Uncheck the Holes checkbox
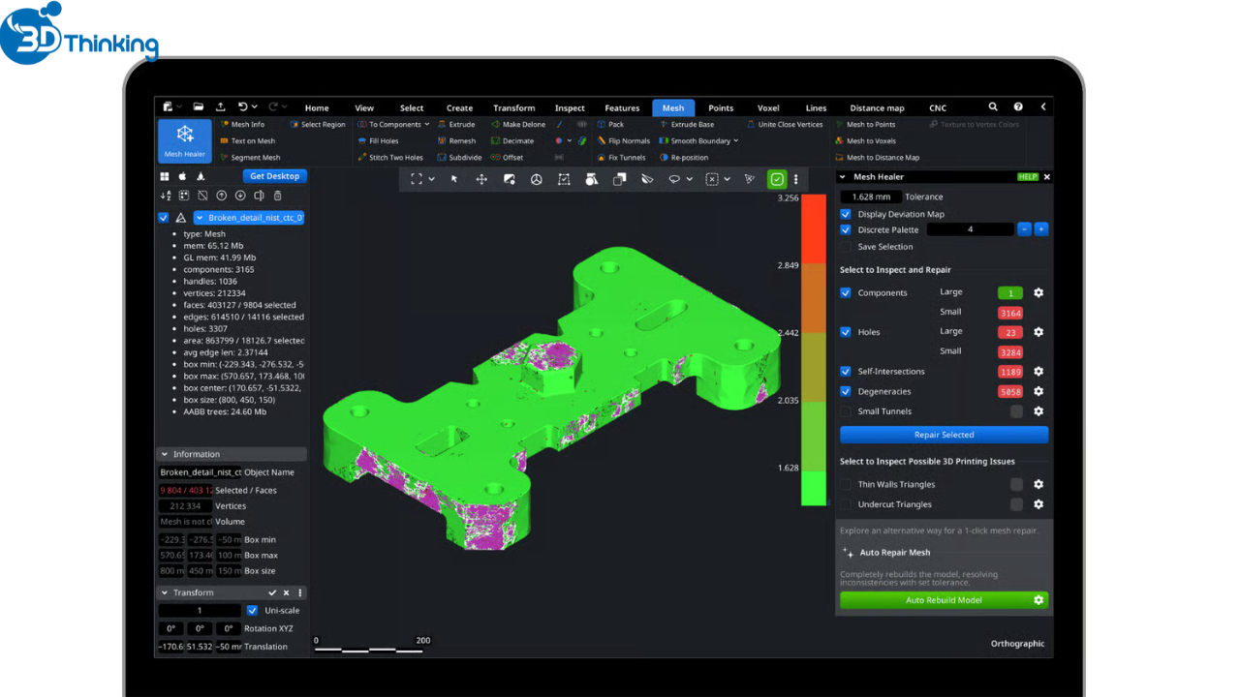The height and width of the screenshot is (697, 1240). (x=846, y=332)
